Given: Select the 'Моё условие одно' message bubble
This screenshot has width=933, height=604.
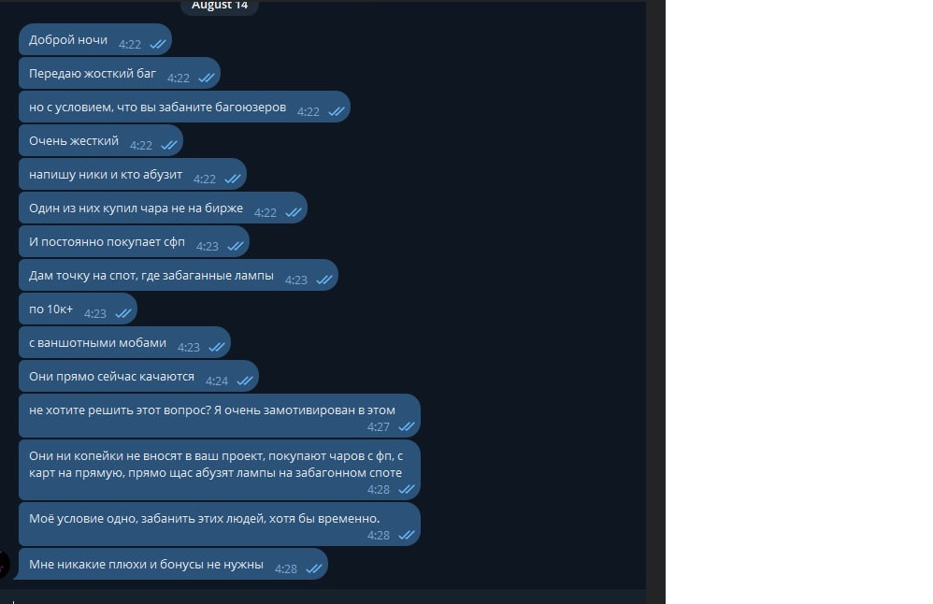Looking at the screenshot, I should point(220,525).
